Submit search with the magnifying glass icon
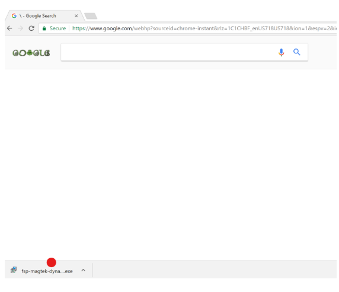 (296, 52)
